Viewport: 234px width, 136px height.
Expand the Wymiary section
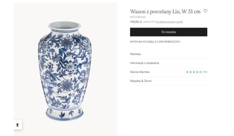[168, 54]
